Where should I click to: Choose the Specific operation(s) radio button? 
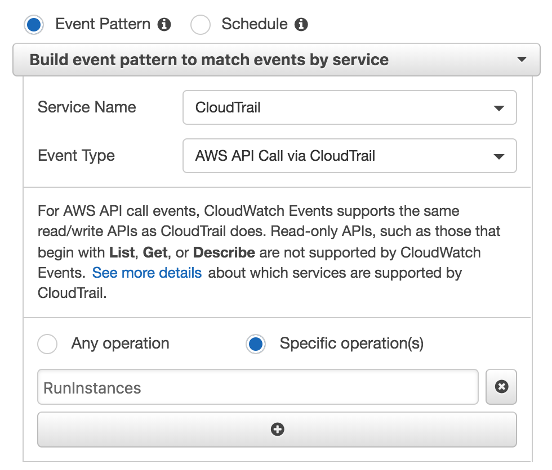click(256, 344)
